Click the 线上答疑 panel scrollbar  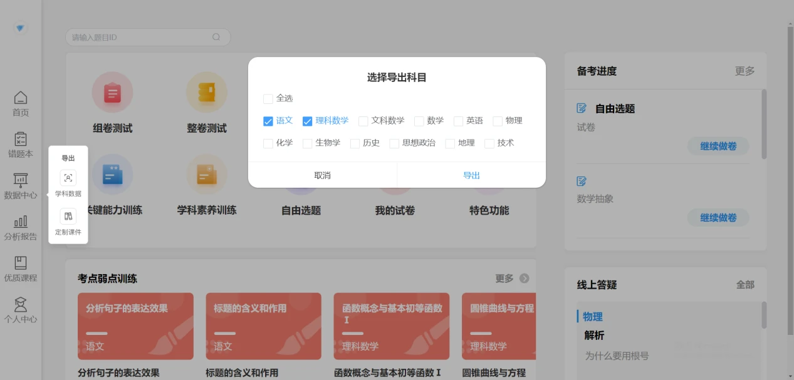click(x=764, y=315)
